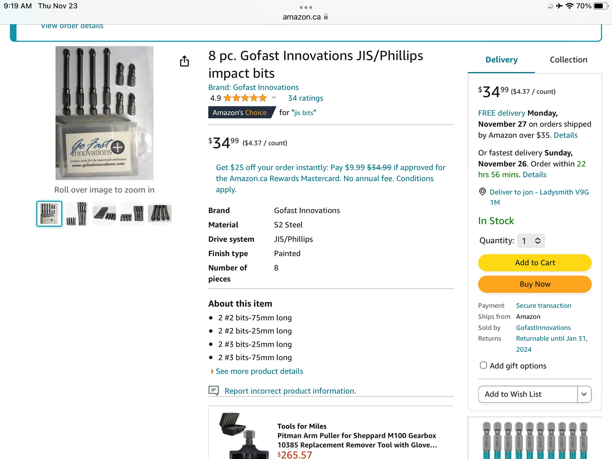Select the last product thumbnail image

(x=160, y=214)
